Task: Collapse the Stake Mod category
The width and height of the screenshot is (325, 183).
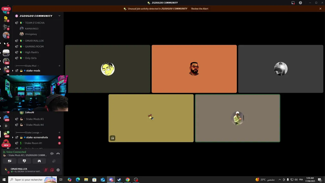Action: (x=26, y=66)
